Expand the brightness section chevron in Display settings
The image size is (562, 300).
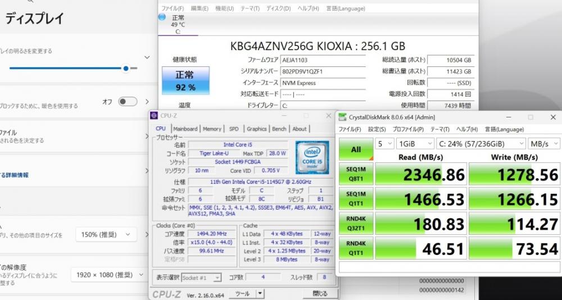point(147,57)
